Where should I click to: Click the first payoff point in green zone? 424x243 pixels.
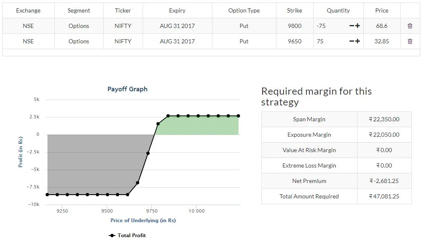pos(158,124)
